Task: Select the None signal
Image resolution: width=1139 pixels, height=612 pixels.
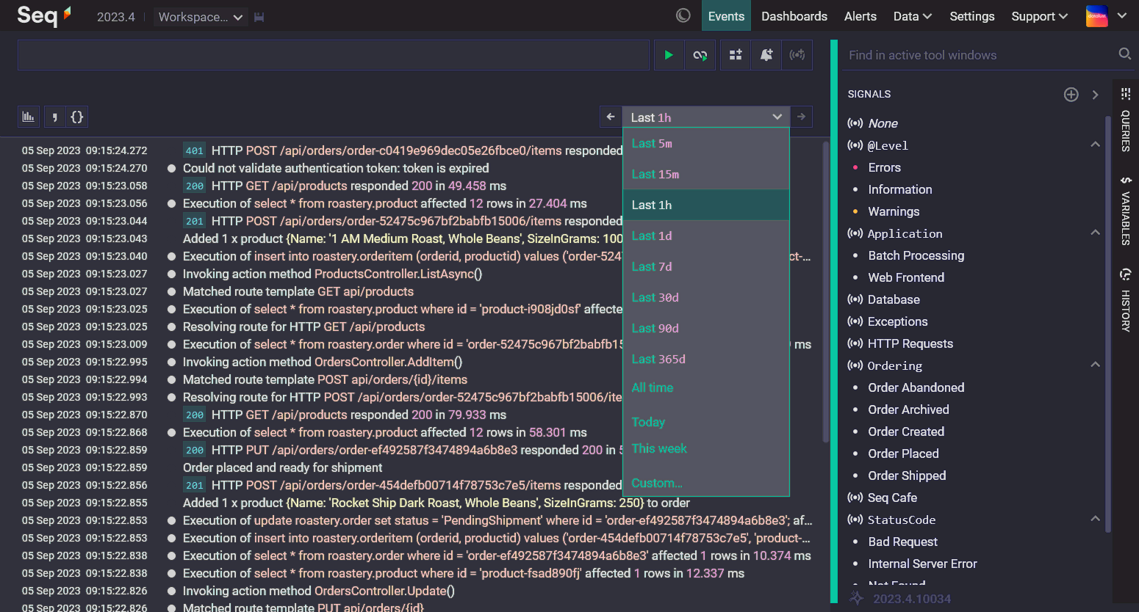Action: pyautogui.click(x=883, y=123)
